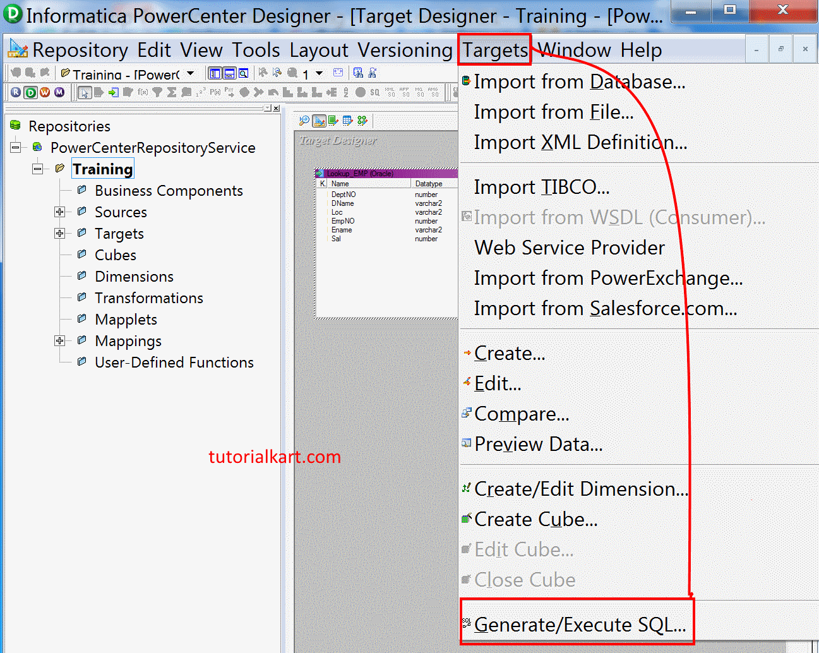Select Business Components in the tree
The image size is (819, 653).
point(169,191)
